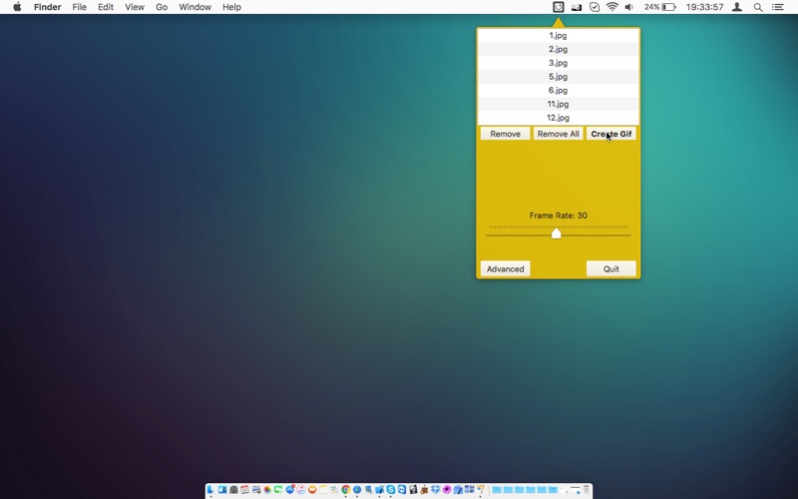The image size is (798, 499).
Task: Click the volume speaker icon
Action: tap(629, 7)
